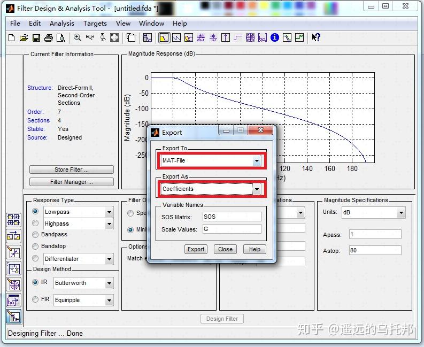Open Set quantization parameters sidebar panel
The width and height of the screenshot is (424, 347).
tap(13, 252)
